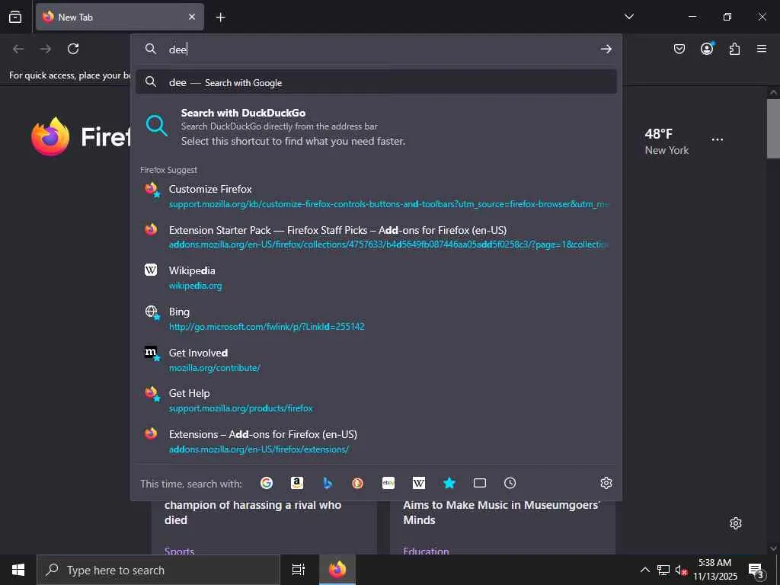Screen dimensions: 780x585
Task: Select 'dee — Search with Google' suggestion
Action: [x=376, y=82]
